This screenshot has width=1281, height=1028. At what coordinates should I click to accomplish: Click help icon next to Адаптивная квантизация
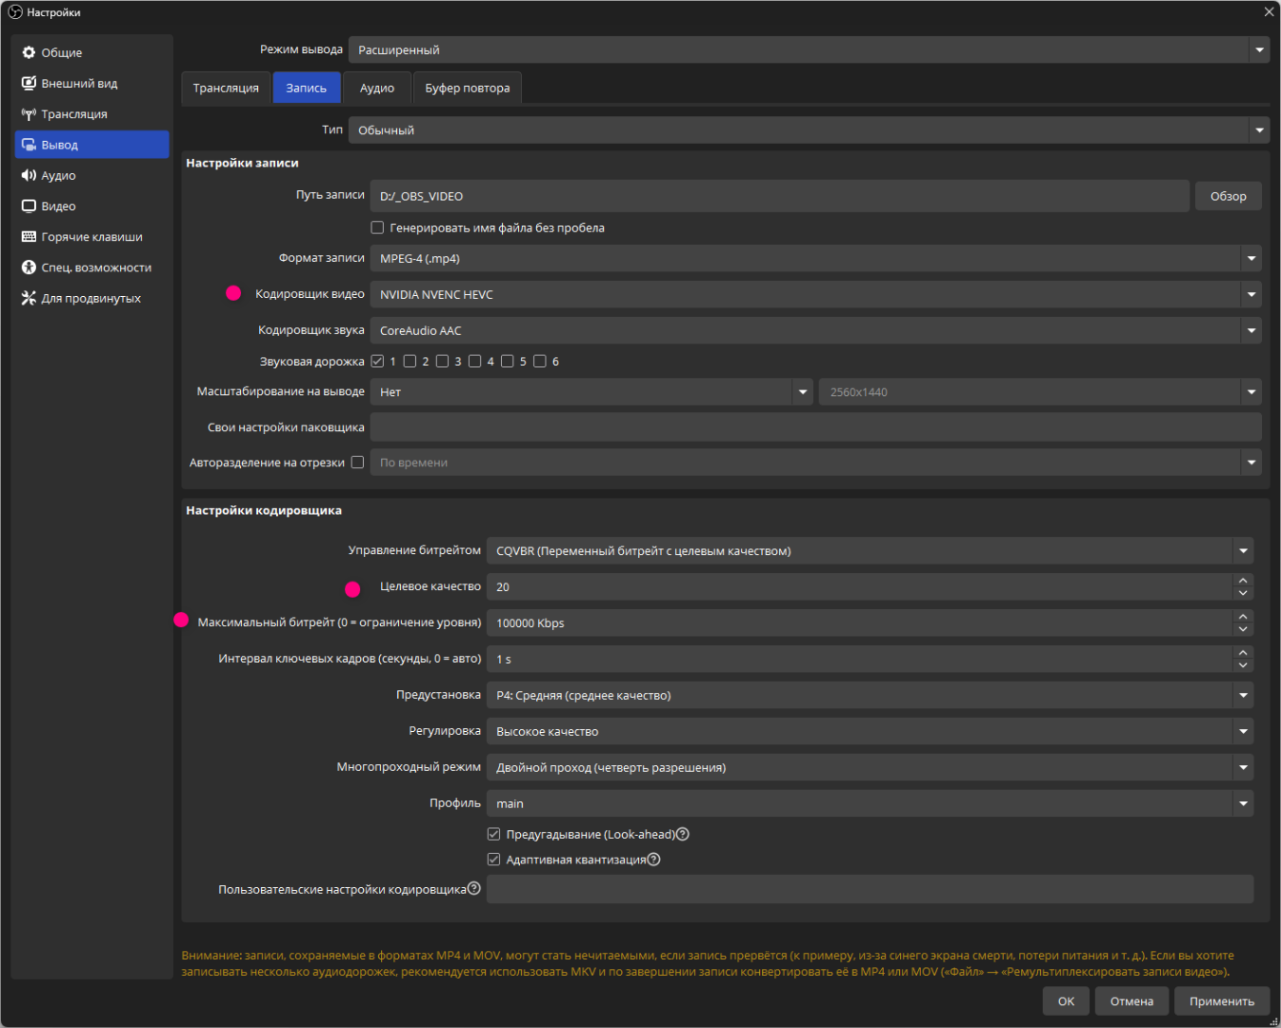(653, 860)
